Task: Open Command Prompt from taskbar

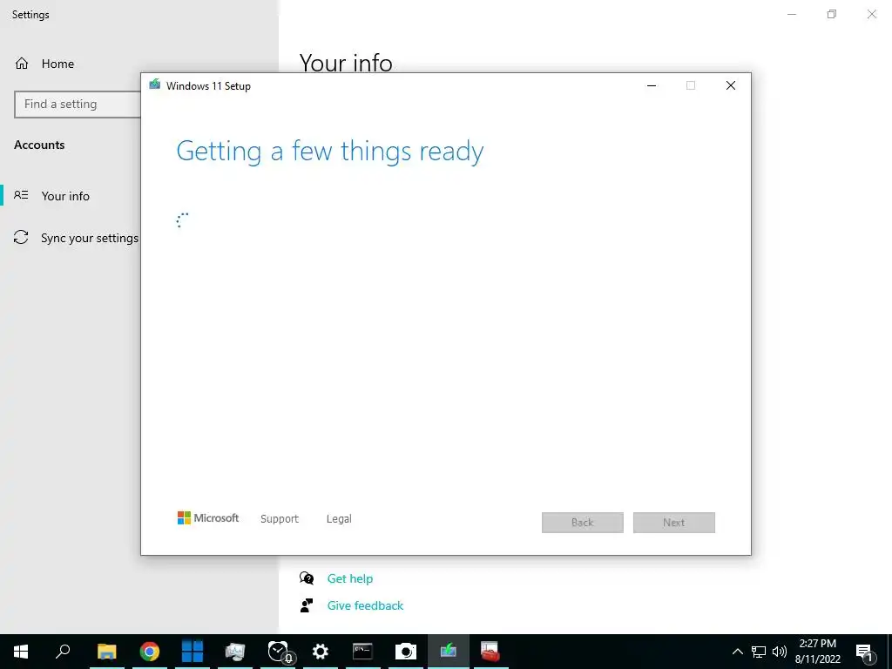Action: 363,652
